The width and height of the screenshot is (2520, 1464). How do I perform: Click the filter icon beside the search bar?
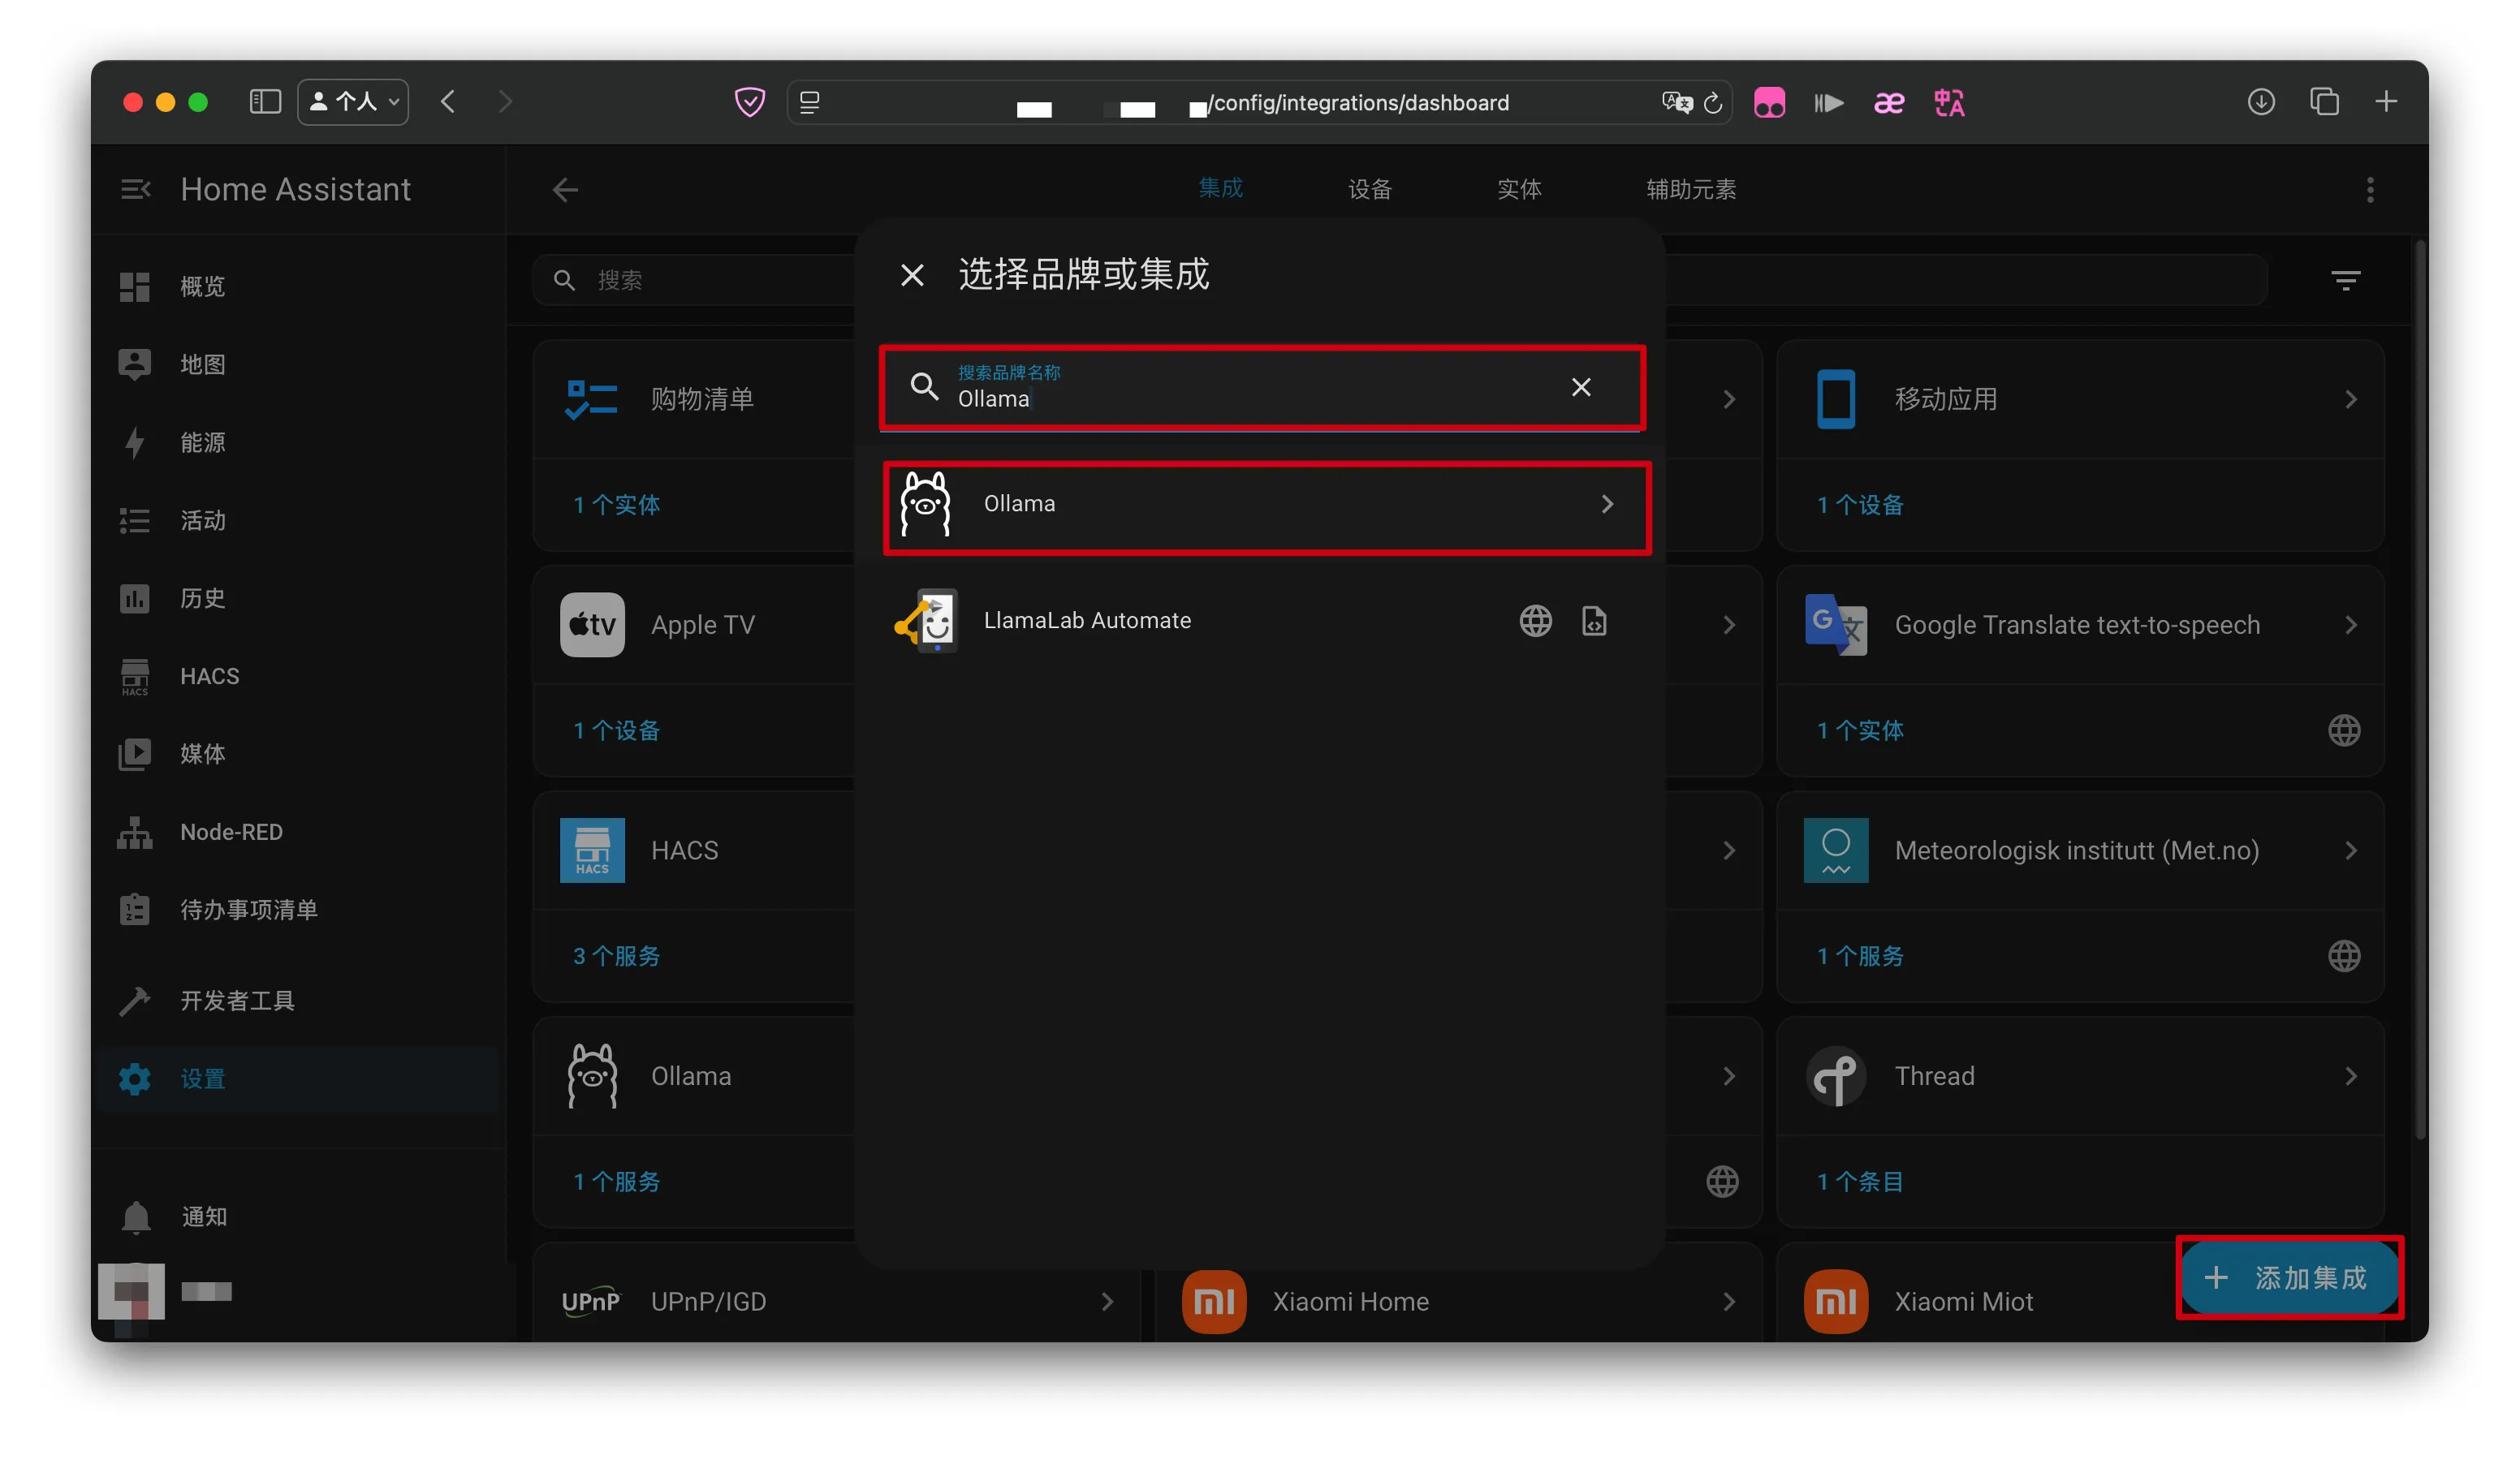click(2345, 280)
